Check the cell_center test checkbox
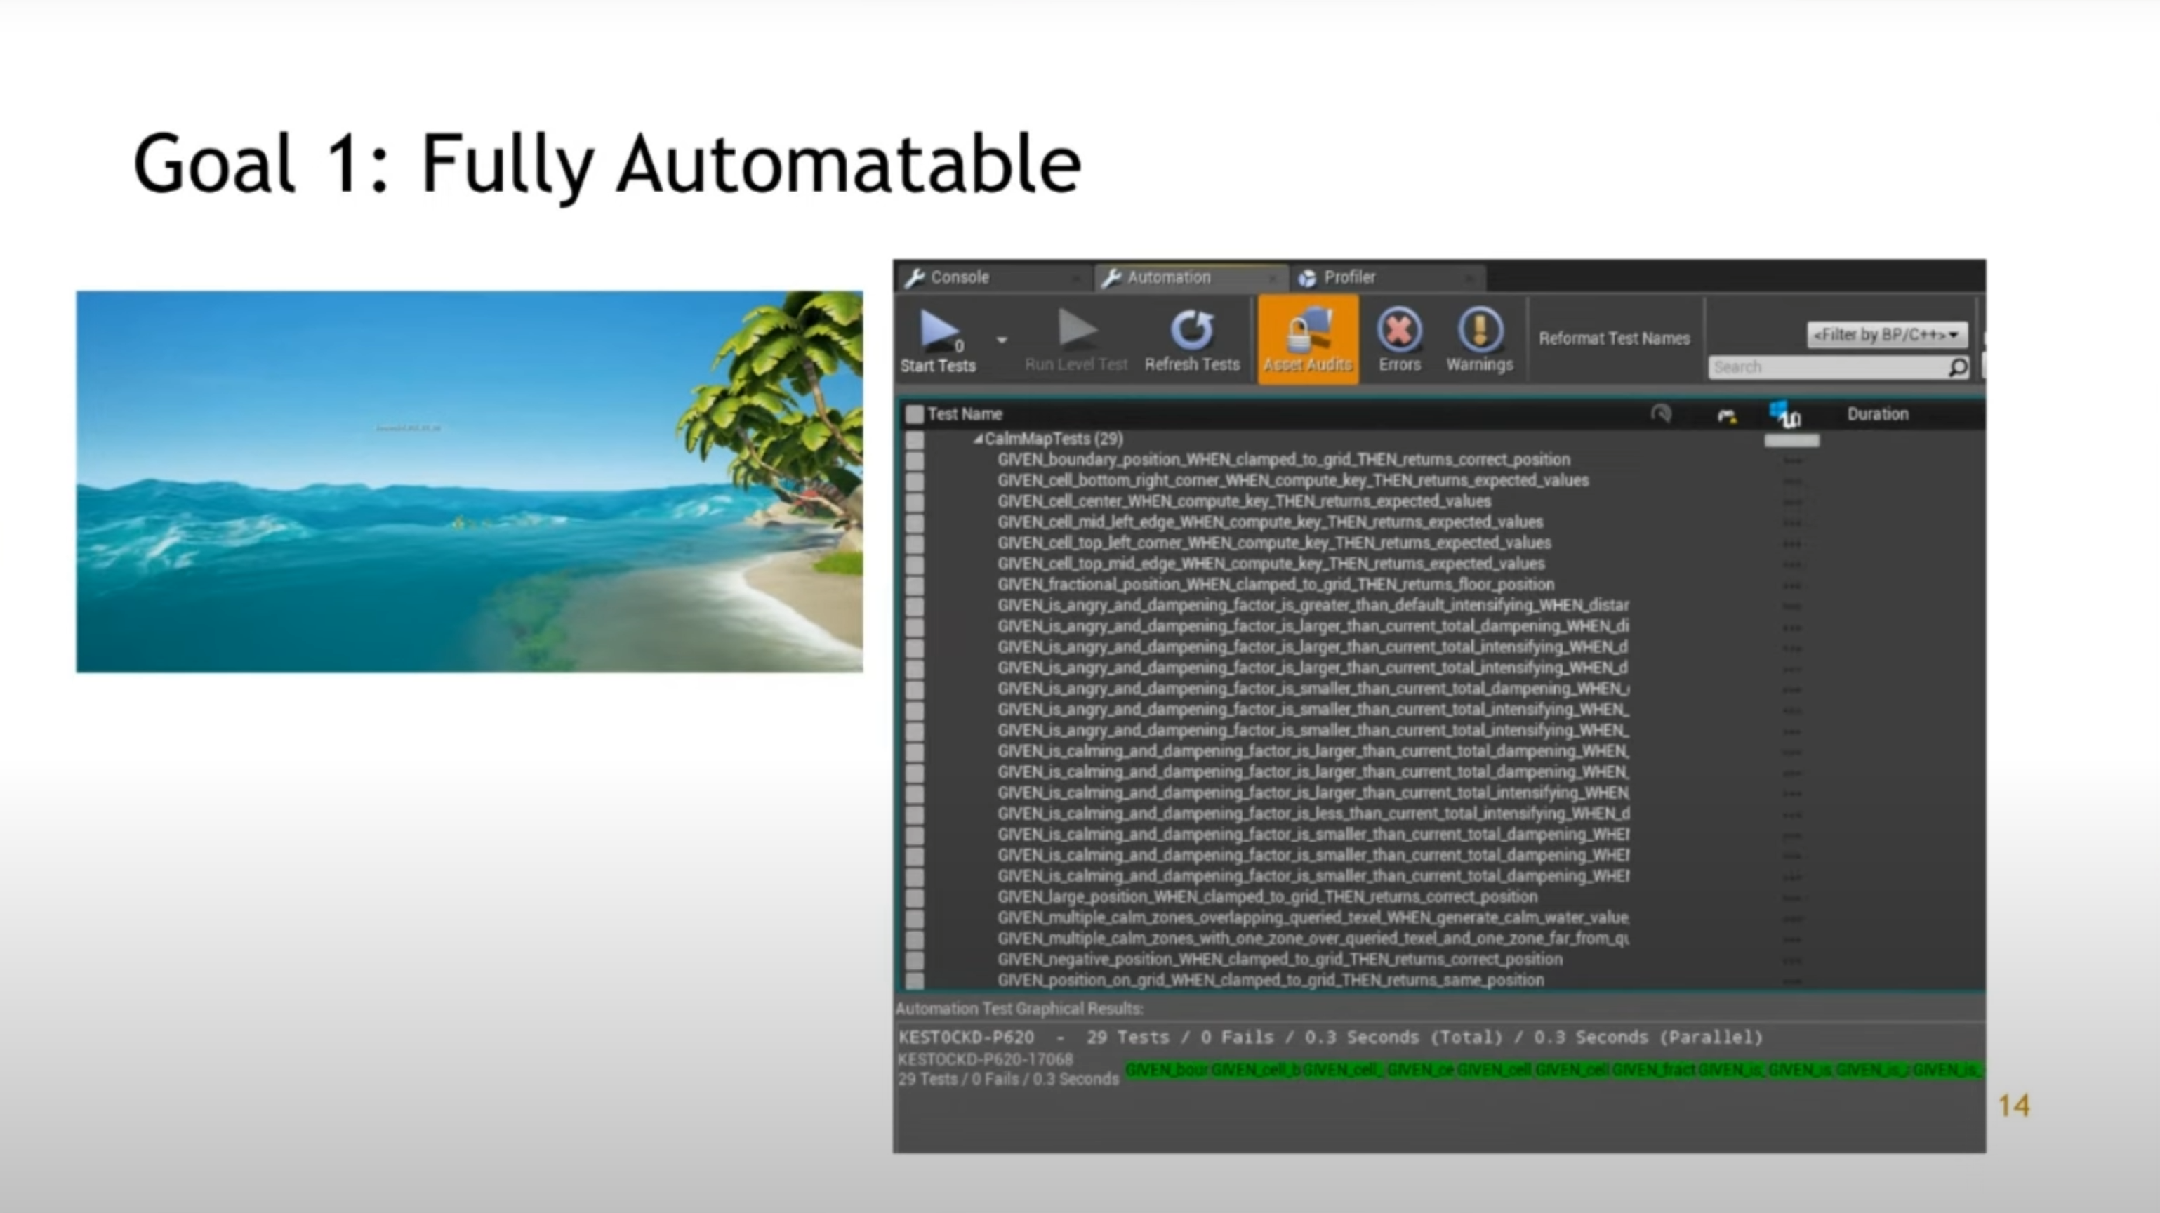2160x1213 pixels. (x=915, y=502)
